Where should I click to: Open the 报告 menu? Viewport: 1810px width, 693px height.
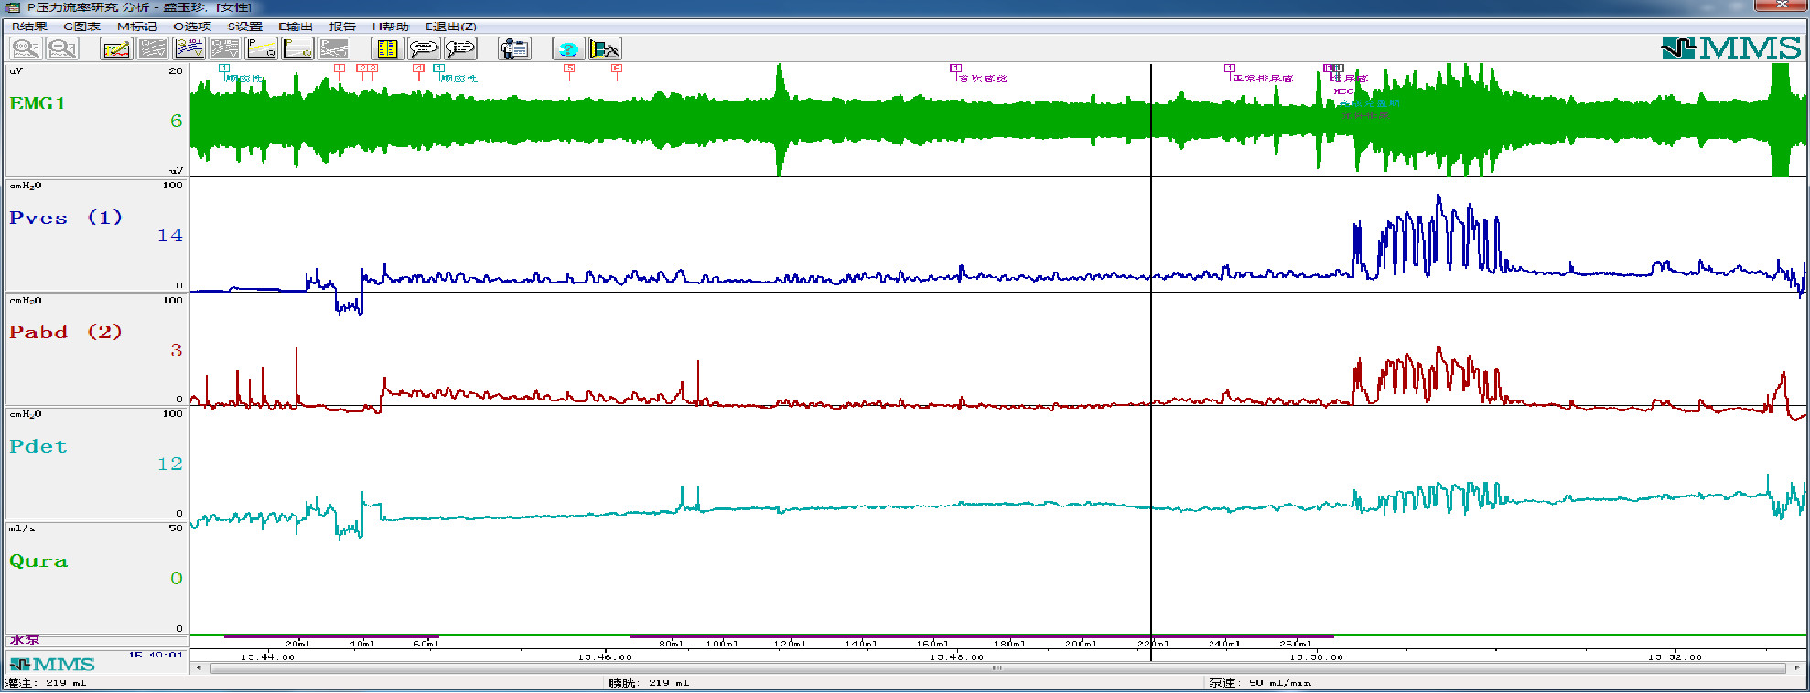pyautogui.click(x=342, y=27)
